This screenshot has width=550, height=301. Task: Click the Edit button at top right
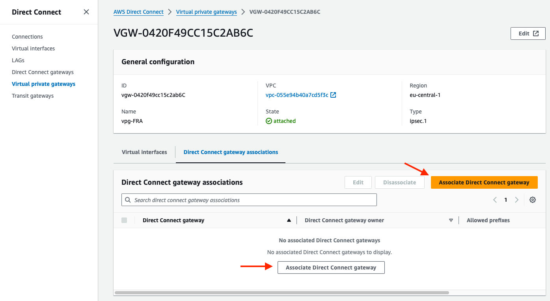click(x=528, y=33)
